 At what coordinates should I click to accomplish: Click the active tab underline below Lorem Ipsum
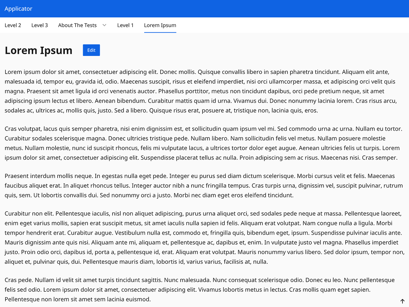[x=160, y=32]
